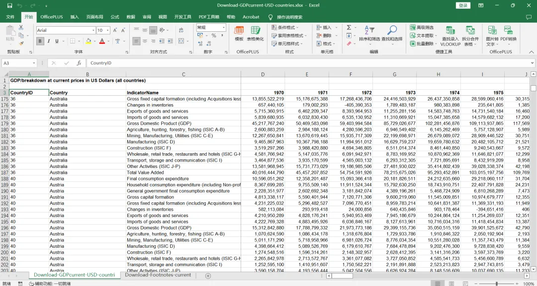This screenshot has height=286, width=537.
Task: Switch to the 插入 Insert ribbon tab
Action: click(x=74, y=17)
